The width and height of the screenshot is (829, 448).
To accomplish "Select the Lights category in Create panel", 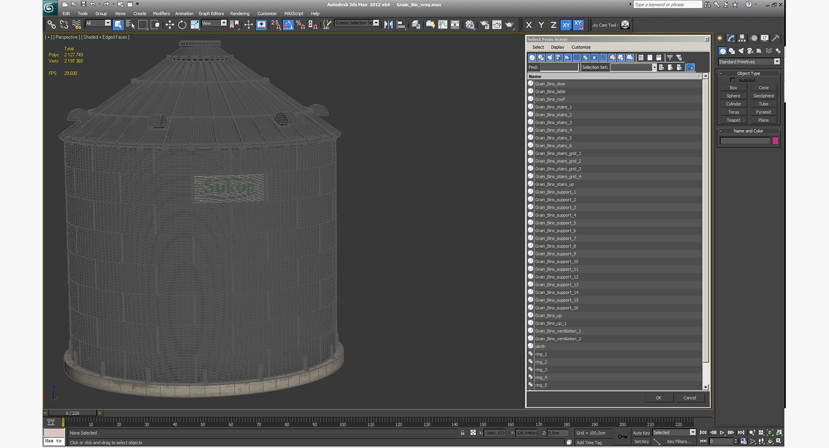I will 741,51.
